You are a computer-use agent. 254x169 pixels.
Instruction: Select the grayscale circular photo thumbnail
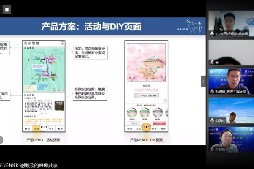157,113
